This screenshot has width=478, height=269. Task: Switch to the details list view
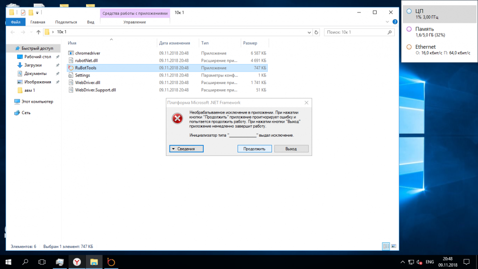pyautogui.click(x=386, y=246)
